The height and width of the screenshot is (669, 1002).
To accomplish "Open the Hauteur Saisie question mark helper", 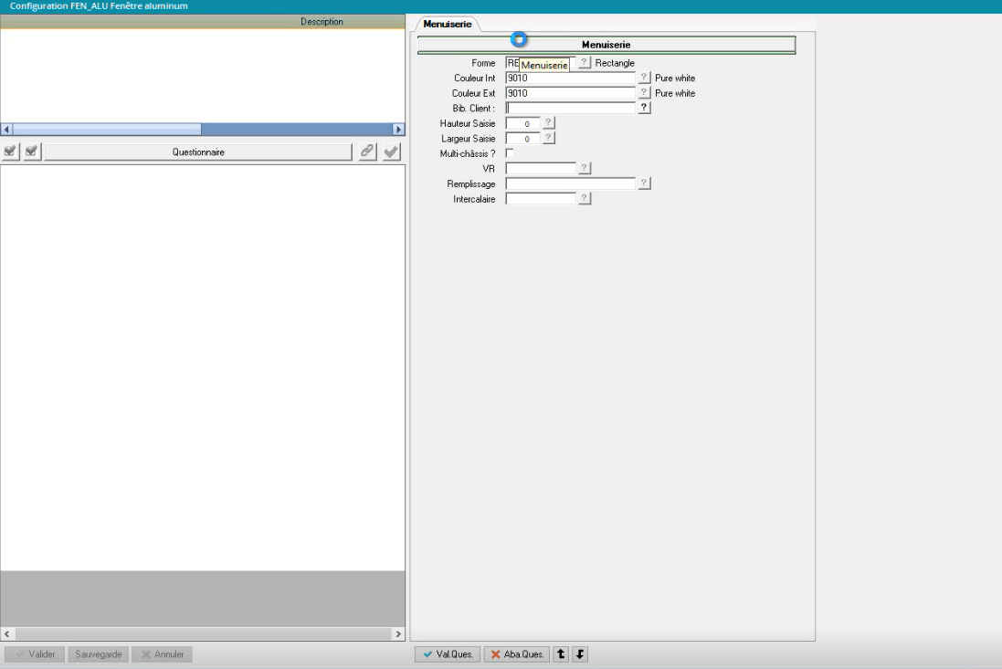I will (x=549, y=123).
